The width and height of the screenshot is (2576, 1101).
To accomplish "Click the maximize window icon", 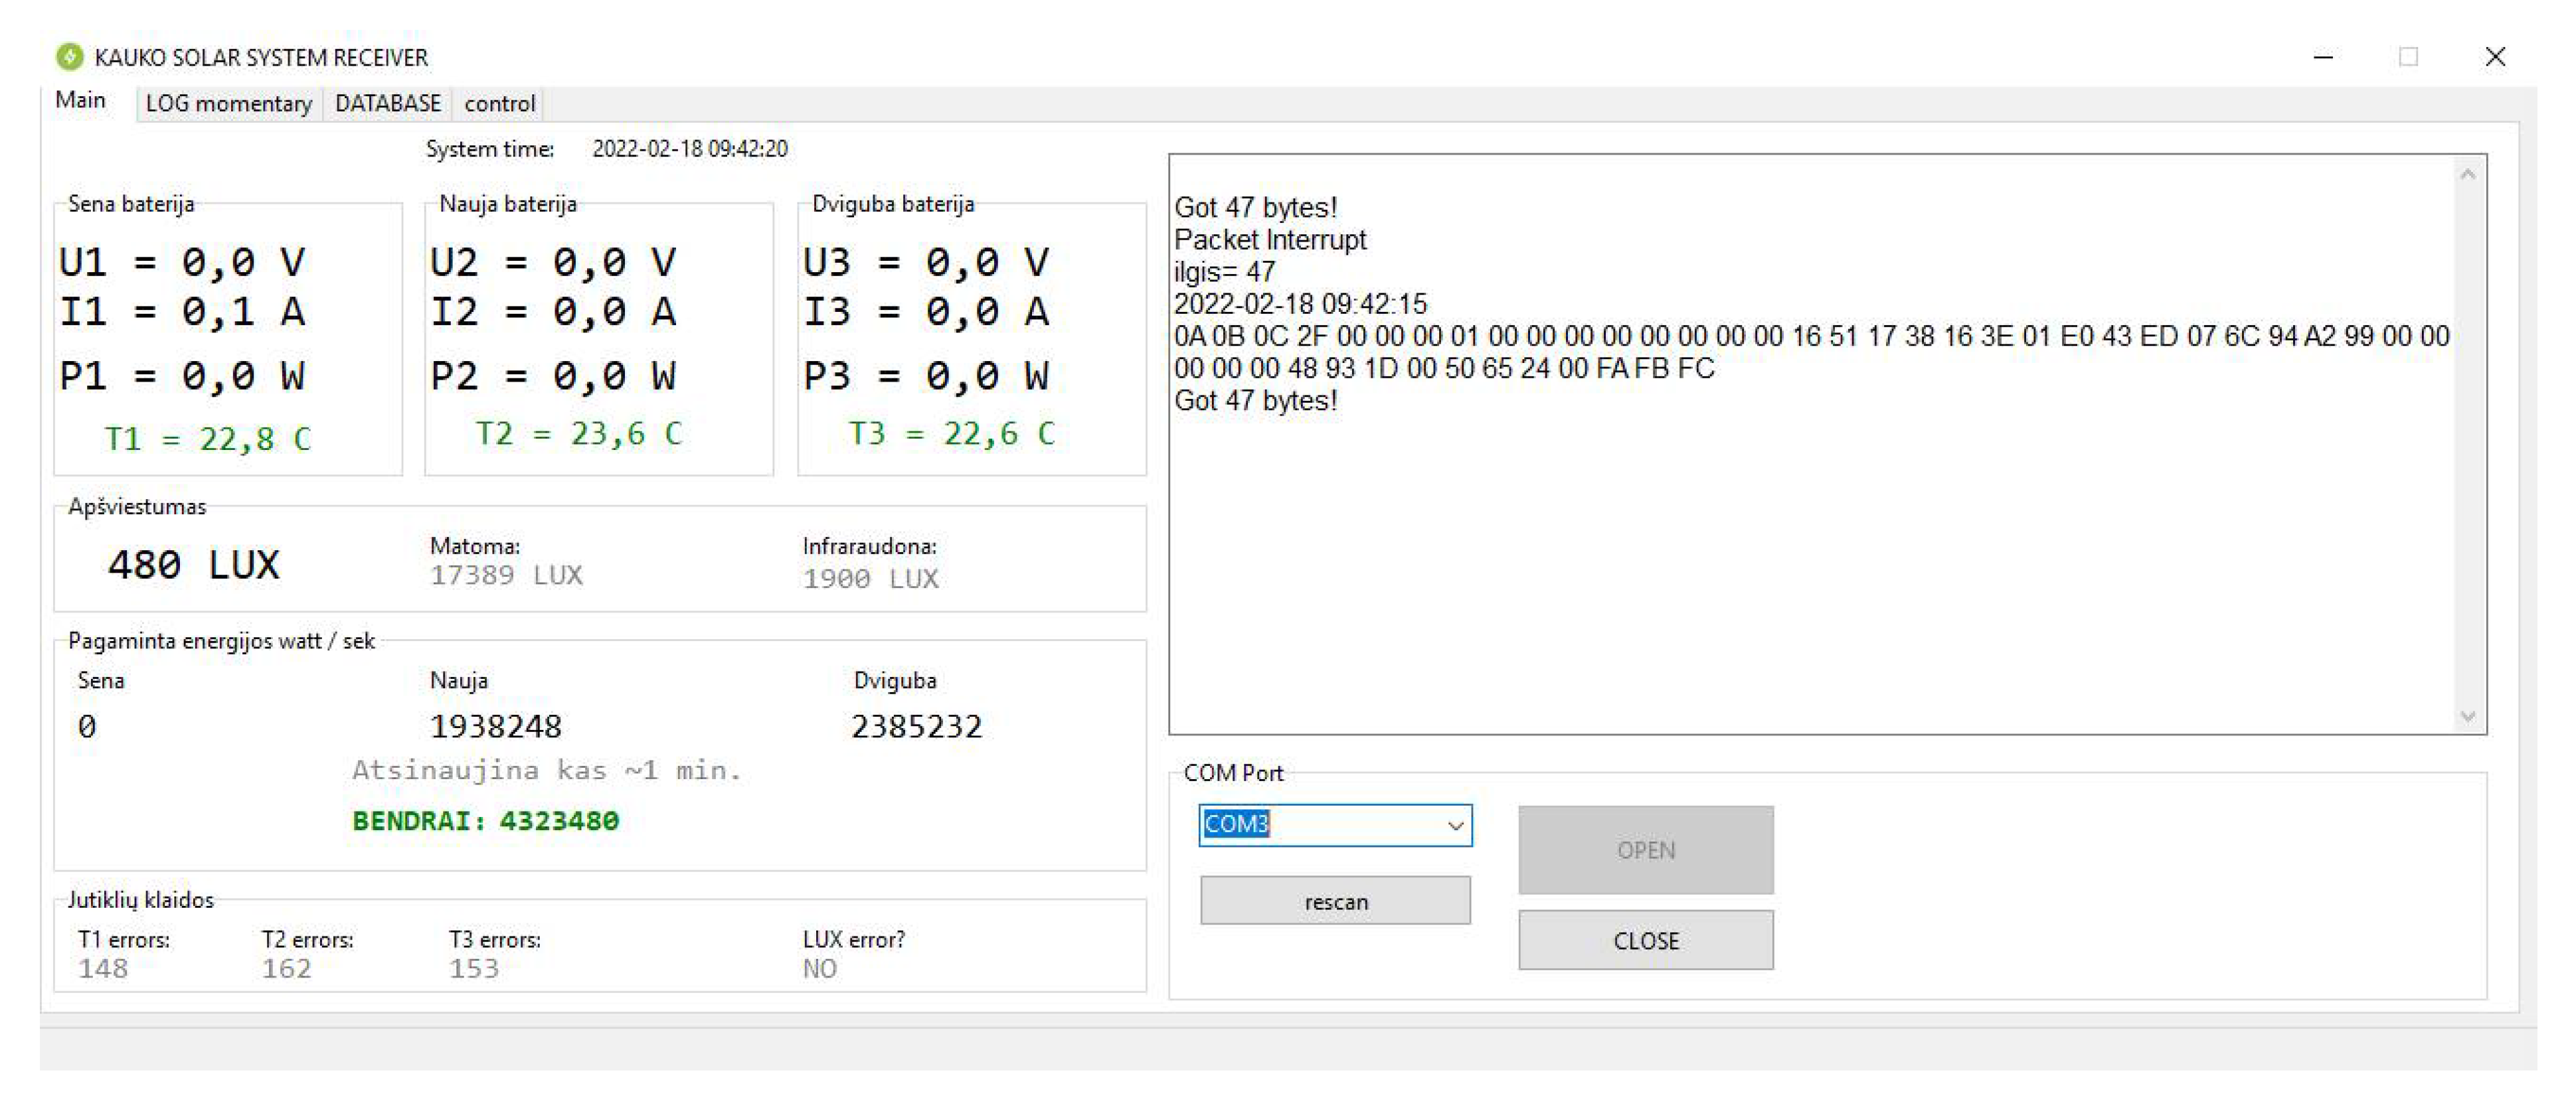I will coord(2408,57).
